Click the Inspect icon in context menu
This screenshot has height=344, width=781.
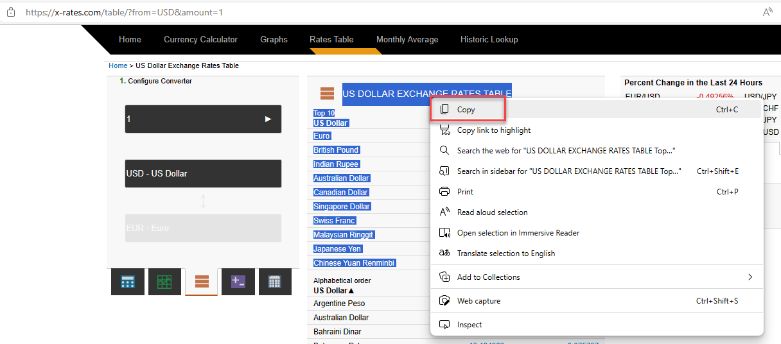[444, 325]
